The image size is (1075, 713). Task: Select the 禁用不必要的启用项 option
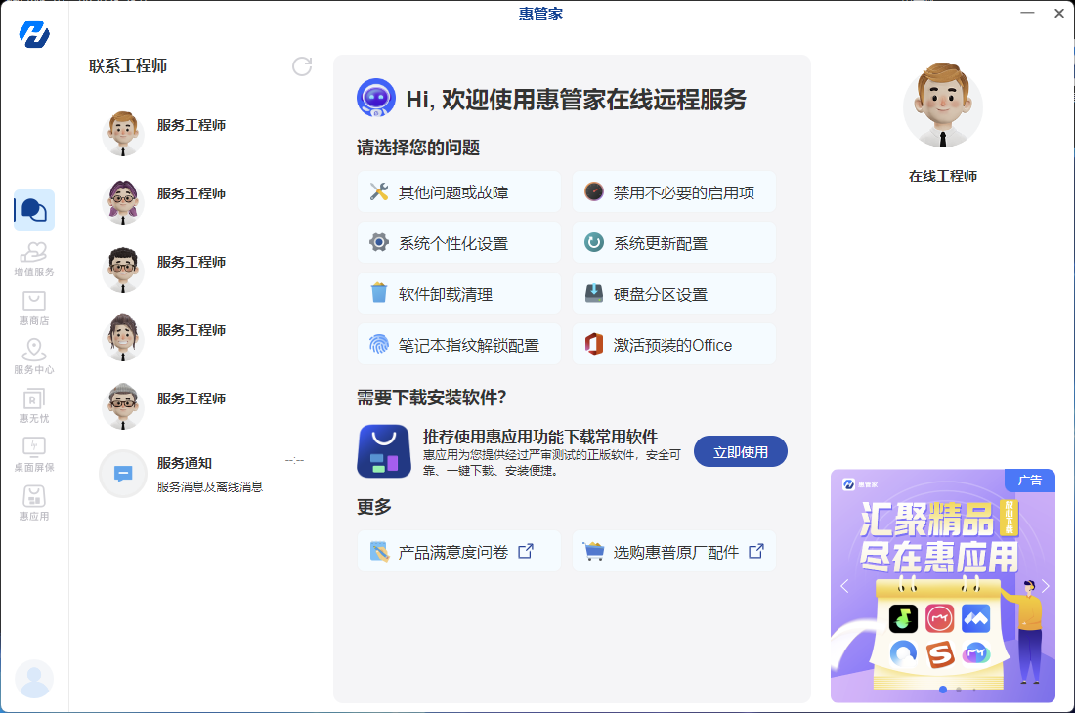(x=674, y=191)
